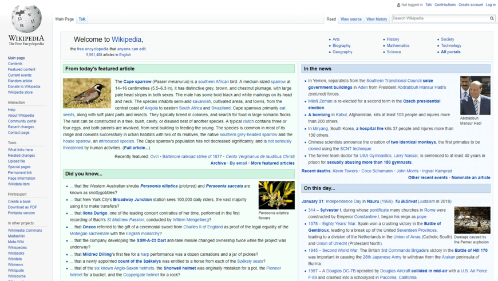The image size is (498, 281).
Task: Open the Biography portal link
Action: tap(341, 46)
